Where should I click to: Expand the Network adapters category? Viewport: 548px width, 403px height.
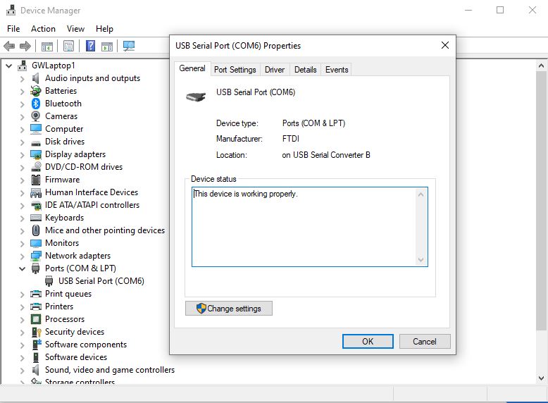pyautogui.click(x=23, y=256)
